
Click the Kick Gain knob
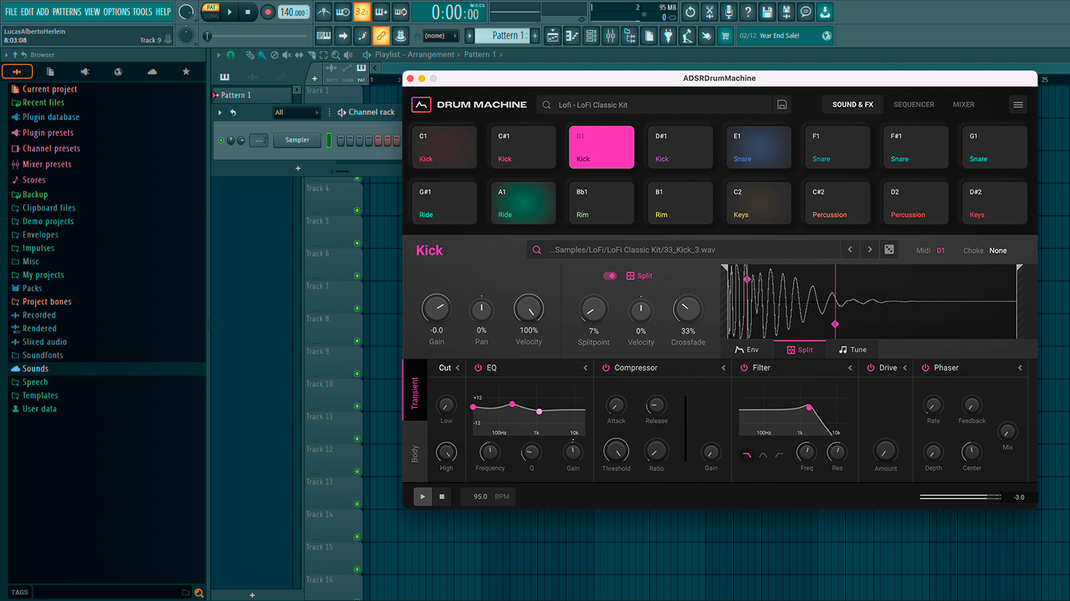[x=436, y=309]
